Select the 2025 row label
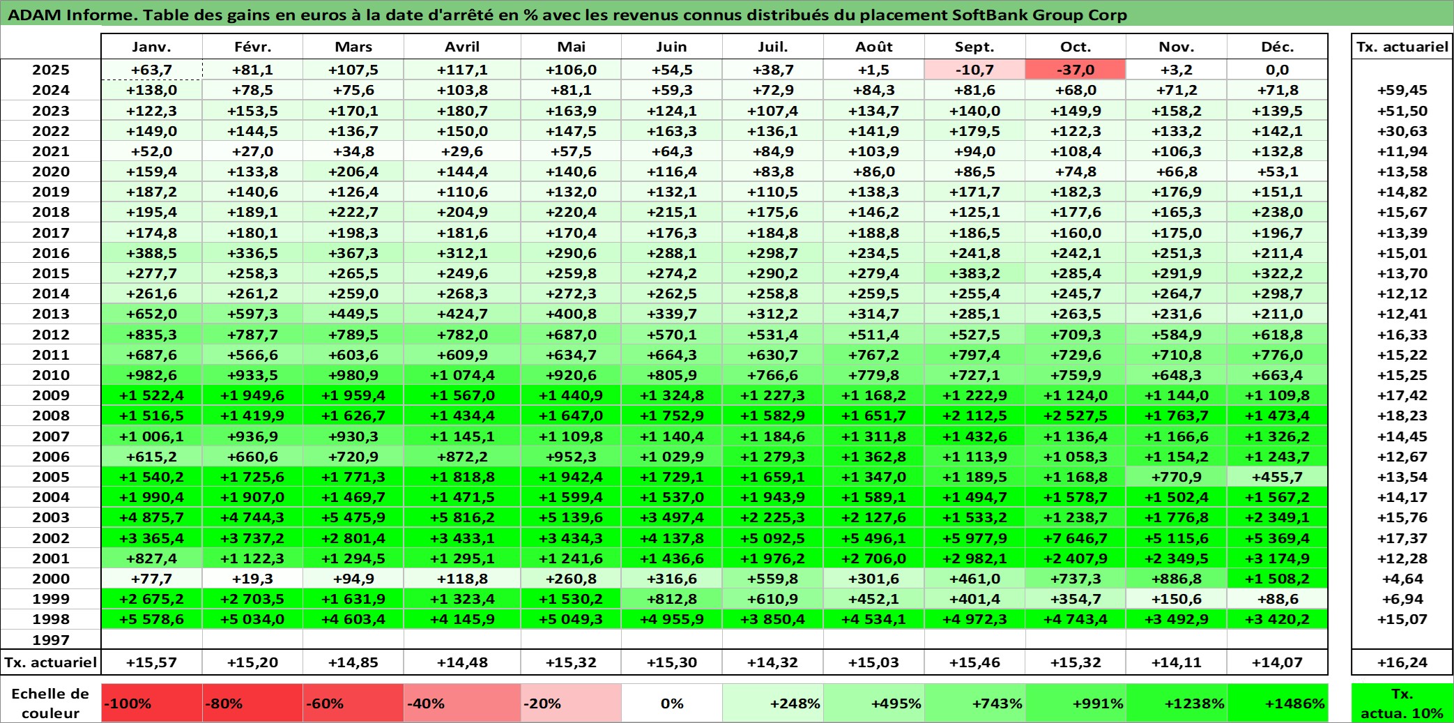The height and width of the screenshot is (723, 1454). click(x=51, y=70)
